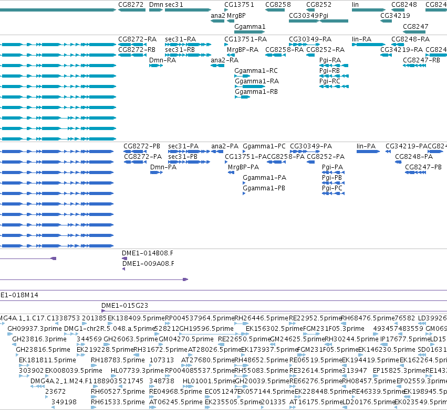The width and height of the screenshot is (447, 410).
Task: Click the CG13751 gene label
Action: point(239,5)
